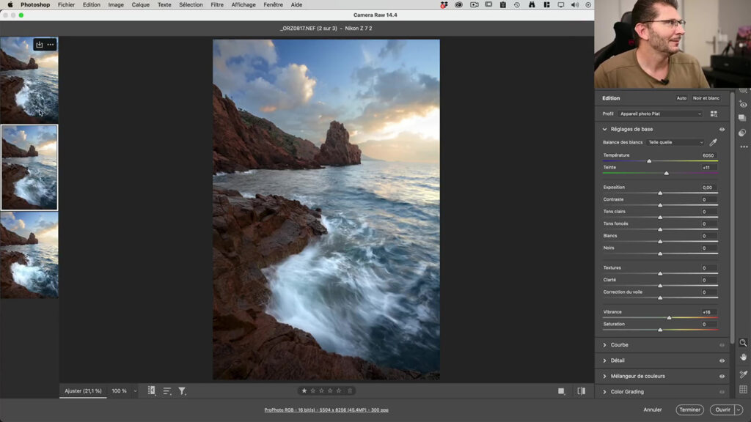Open the Filtre menu in the menu bar
Viewport: 751px width, 422px height.
(217, 4)
